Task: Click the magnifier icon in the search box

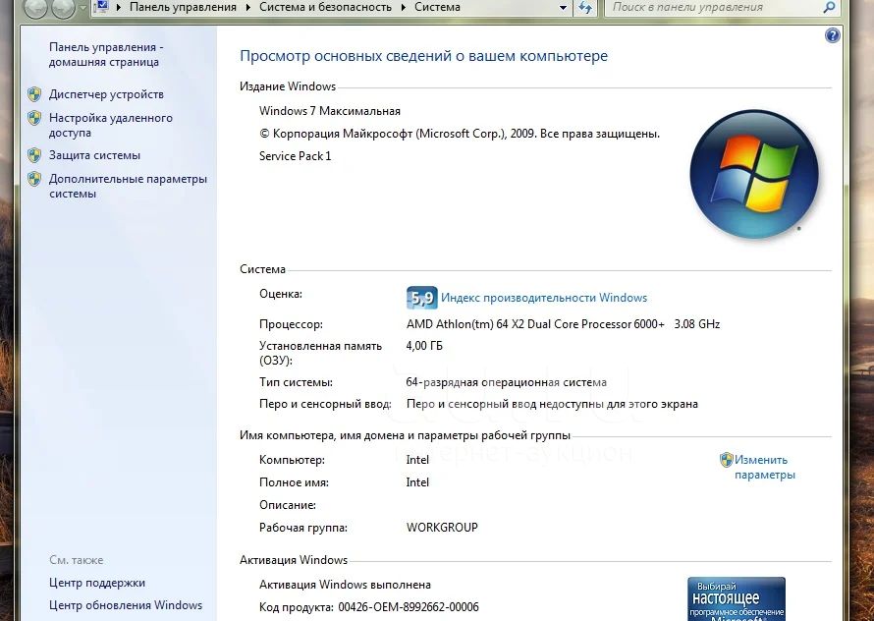Action: (x=829, y=7)
